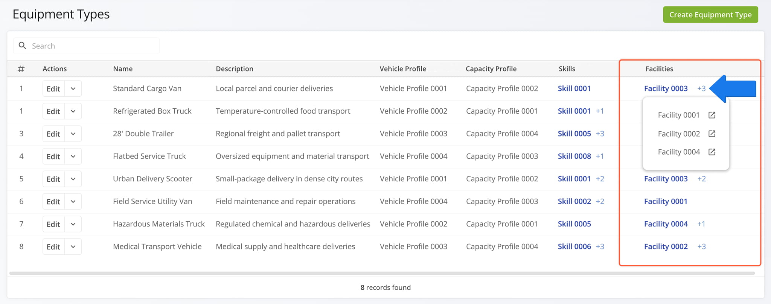Open Facility 0002 external link icon in popup
The width and height of the screenshot is (771, 304).
tap(712, 134)
